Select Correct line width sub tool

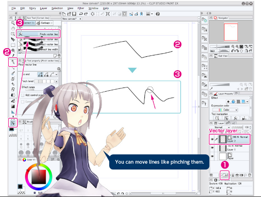point(38,49)
